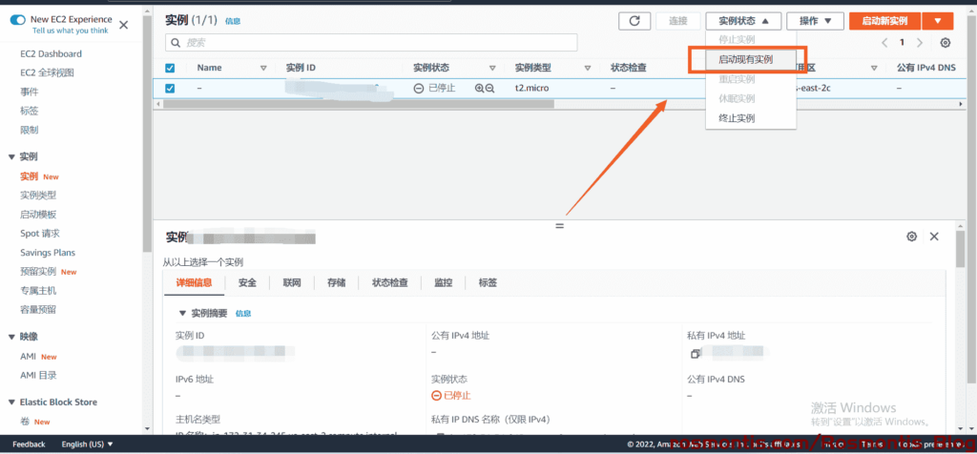977x454 pixels.
Task: Click the refresh instances icon button
Action: tap(634, 21)
